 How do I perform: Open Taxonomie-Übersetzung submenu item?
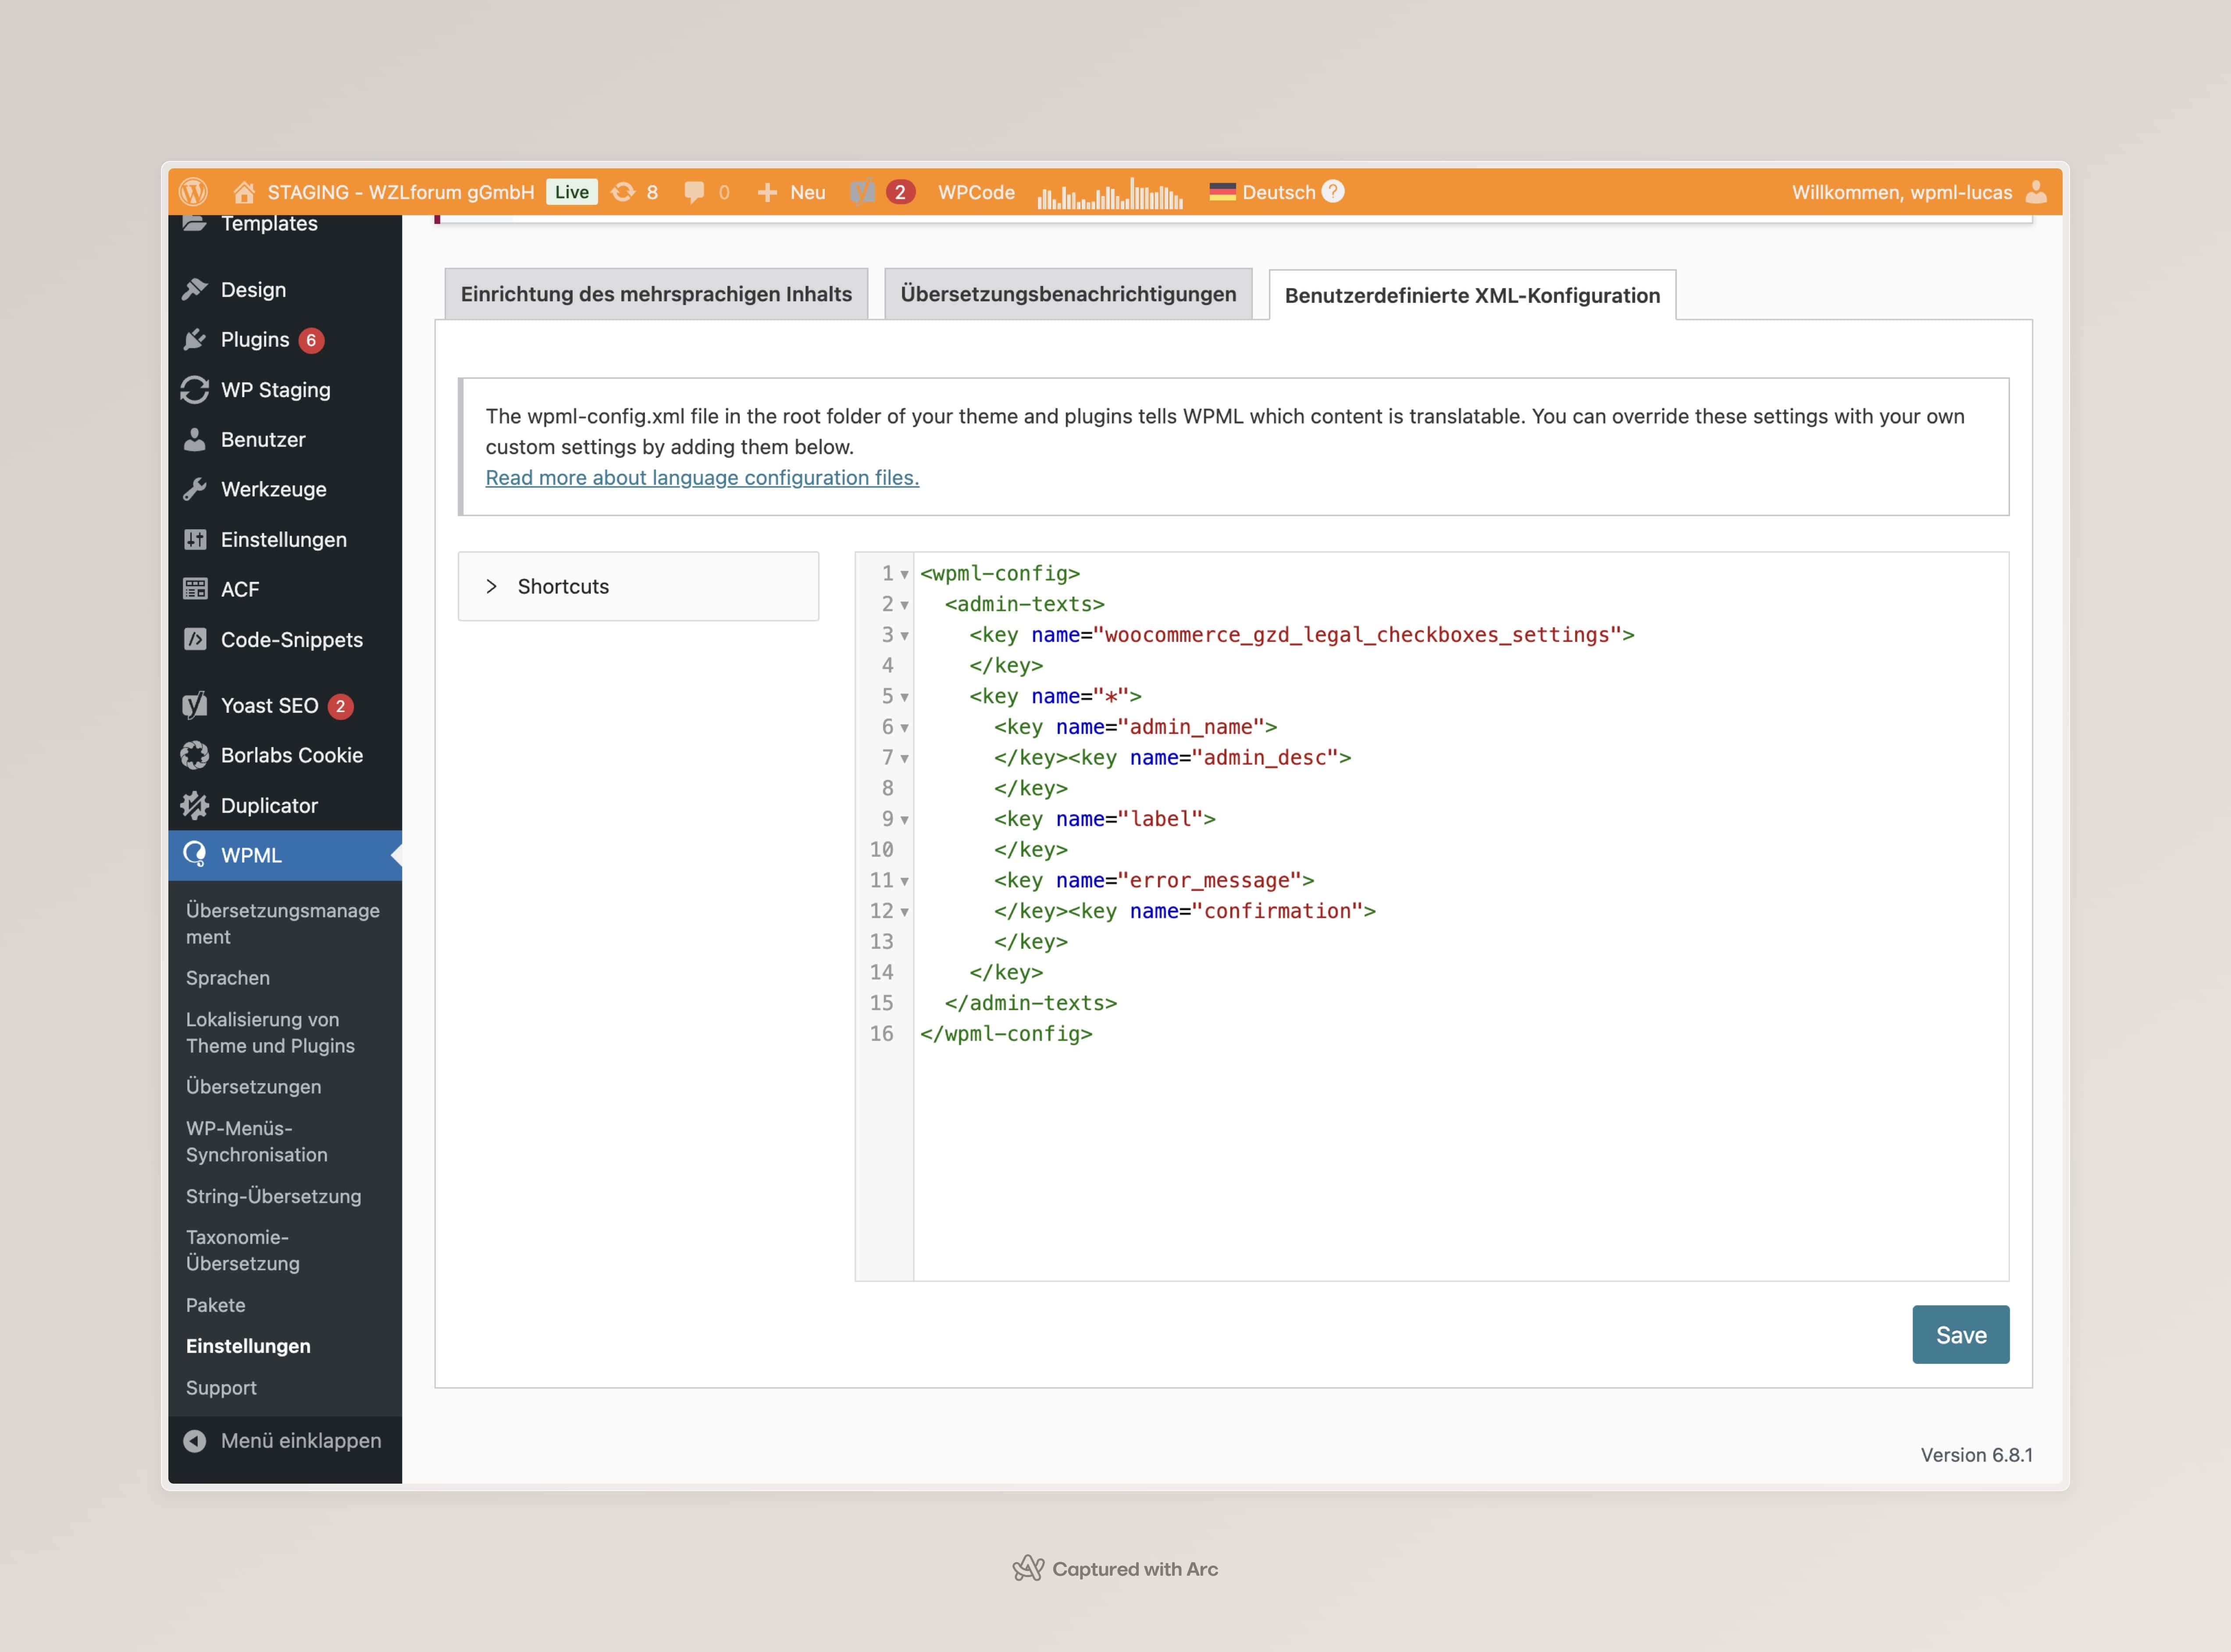243,1251
